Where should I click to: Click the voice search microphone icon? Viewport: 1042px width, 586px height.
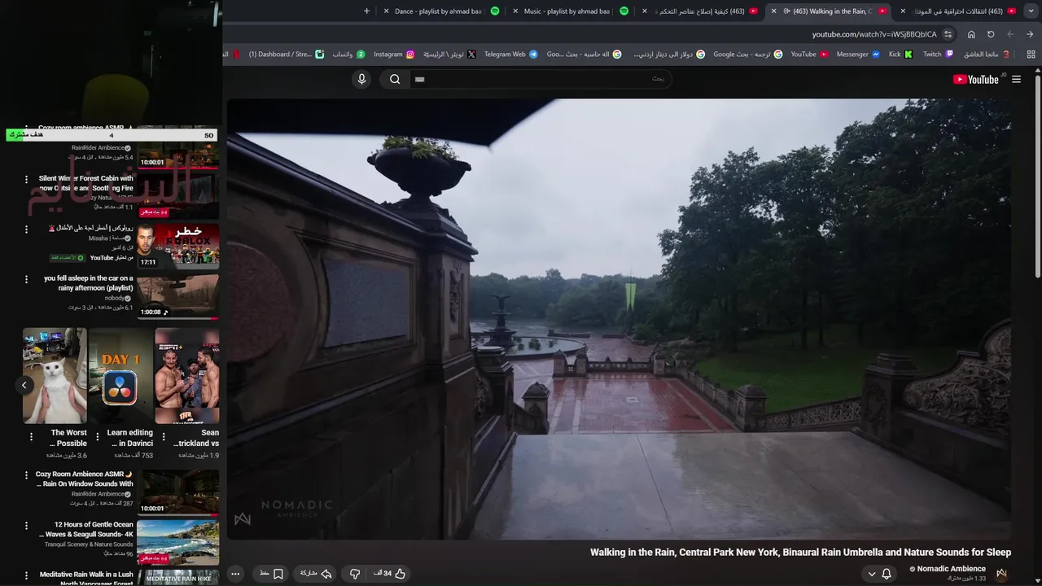tap(362, 79)
